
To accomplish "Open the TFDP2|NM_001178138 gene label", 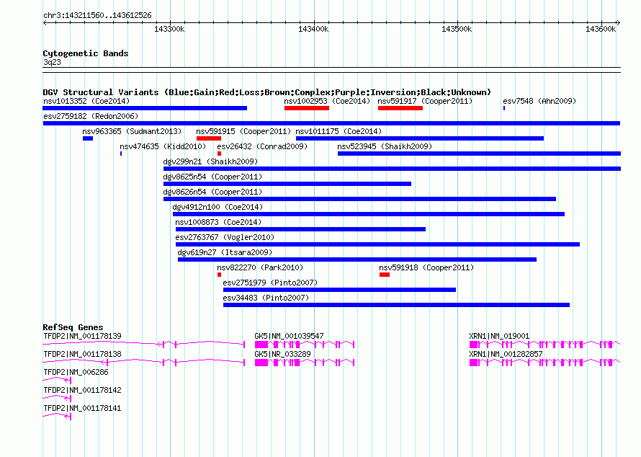I will [x=82, y=355].
